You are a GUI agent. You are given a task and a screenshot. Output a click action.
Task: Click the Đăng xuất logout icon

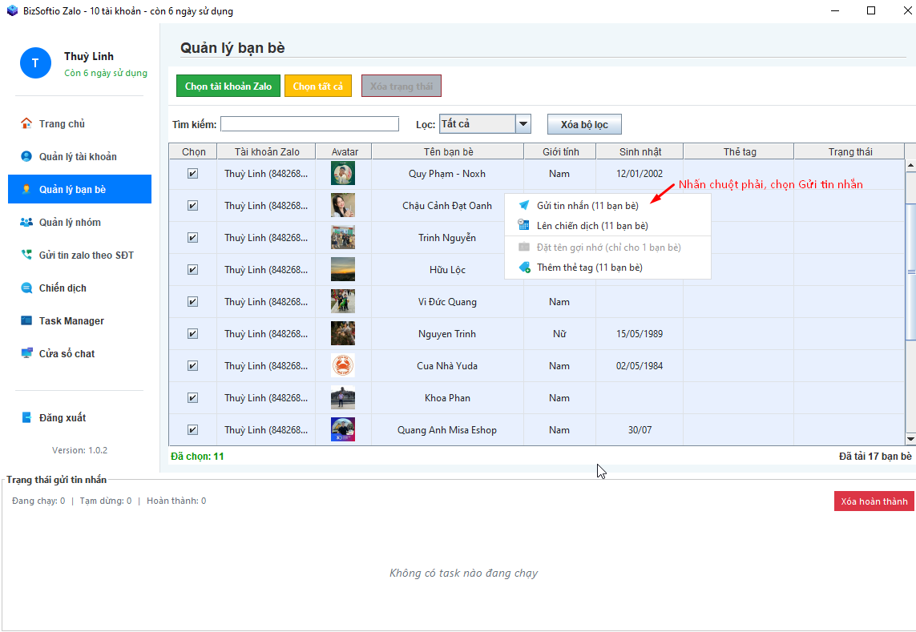click(26, 418)
